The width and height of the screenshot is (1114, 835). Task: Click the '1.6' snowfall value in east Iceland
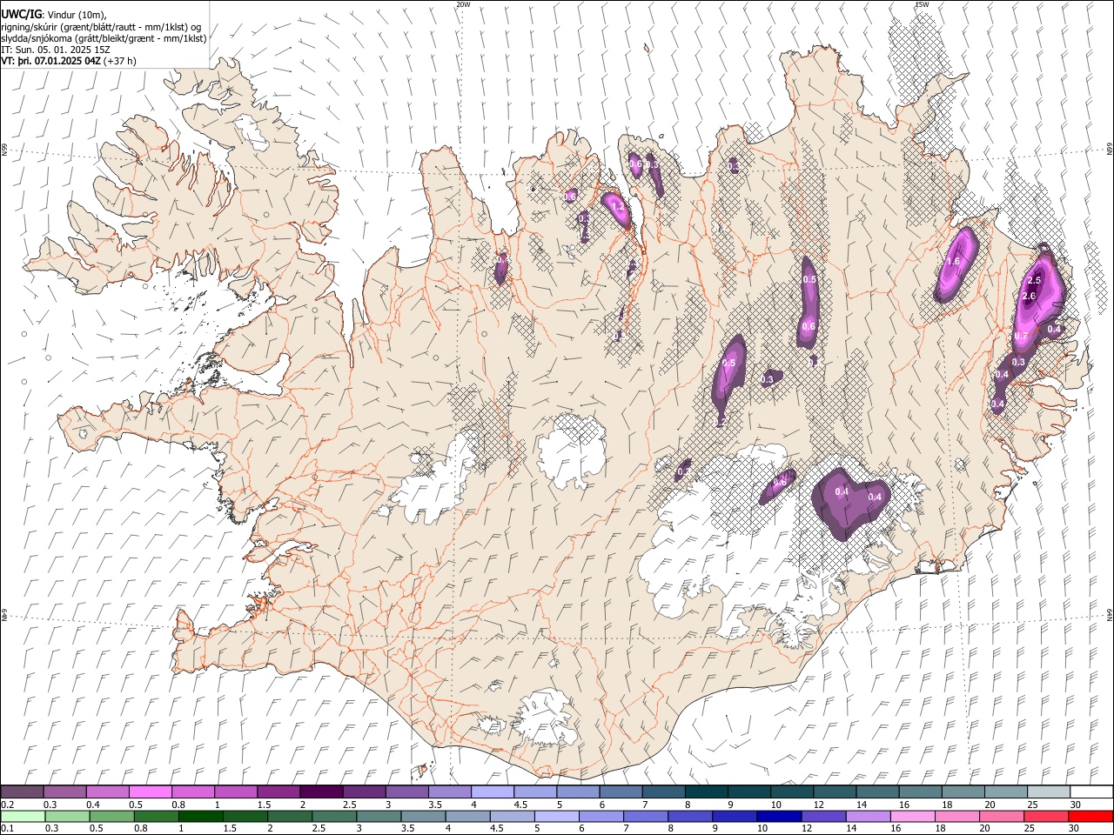point(953,261)
